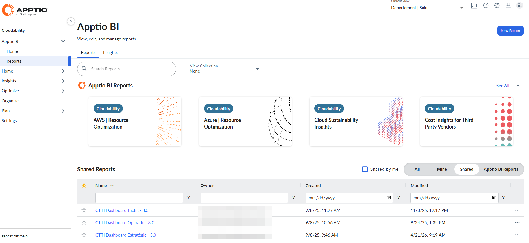Viewport: 529px width, 243px height.
Task: Collapse the sidebar with double-chevron button
Action: pyautogui.click(x=71, y=21)
